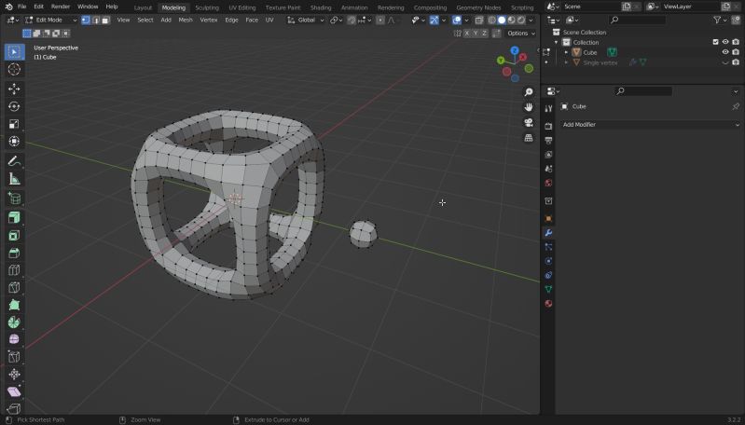
Task: Click the zoom magnifier in viewport
Action: pos(529,92)
